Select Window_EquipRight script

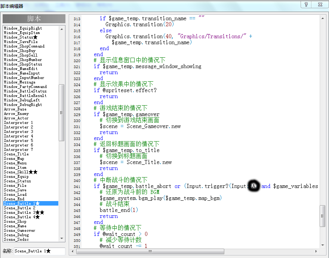[23, 28]
